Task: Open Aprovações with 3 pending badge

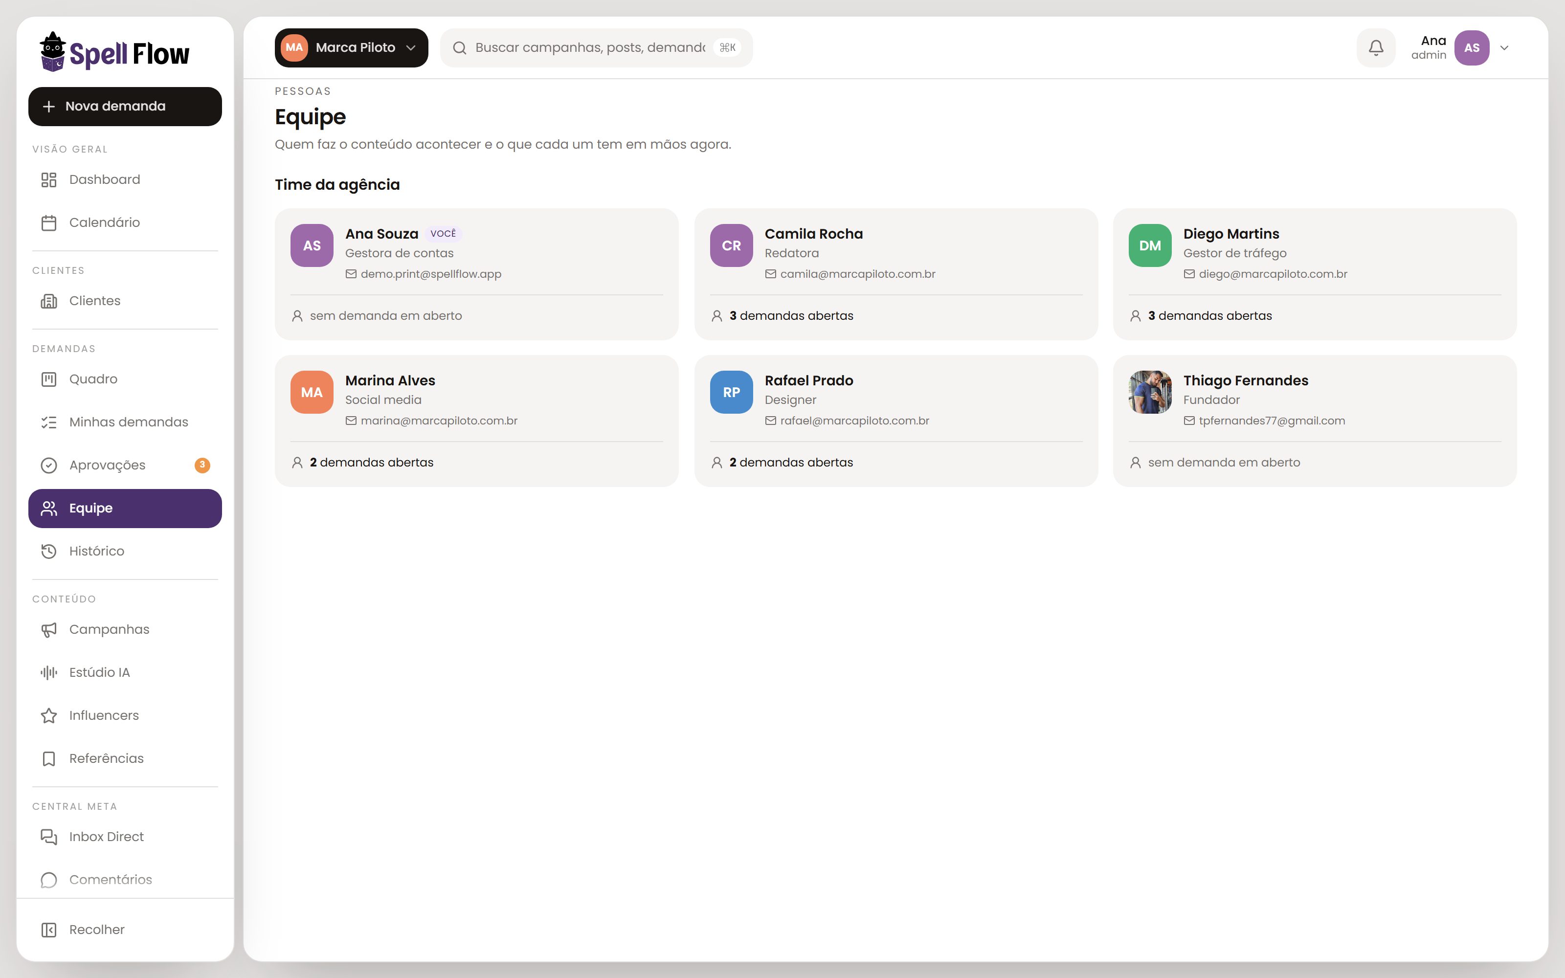Action: pos(125,465)
